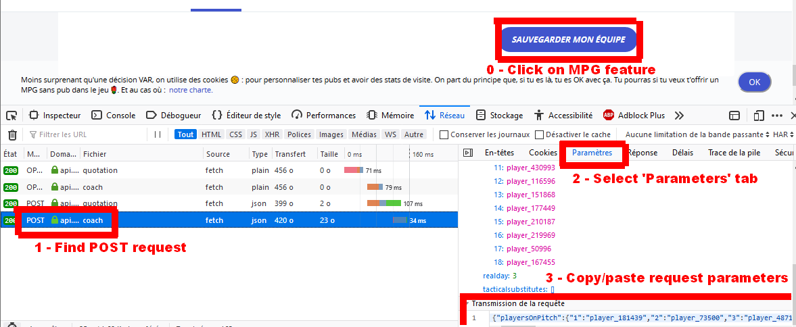Switch to the Débogueur panel
This screenshot has width=796, height=327.
click(x=174, y=116)
